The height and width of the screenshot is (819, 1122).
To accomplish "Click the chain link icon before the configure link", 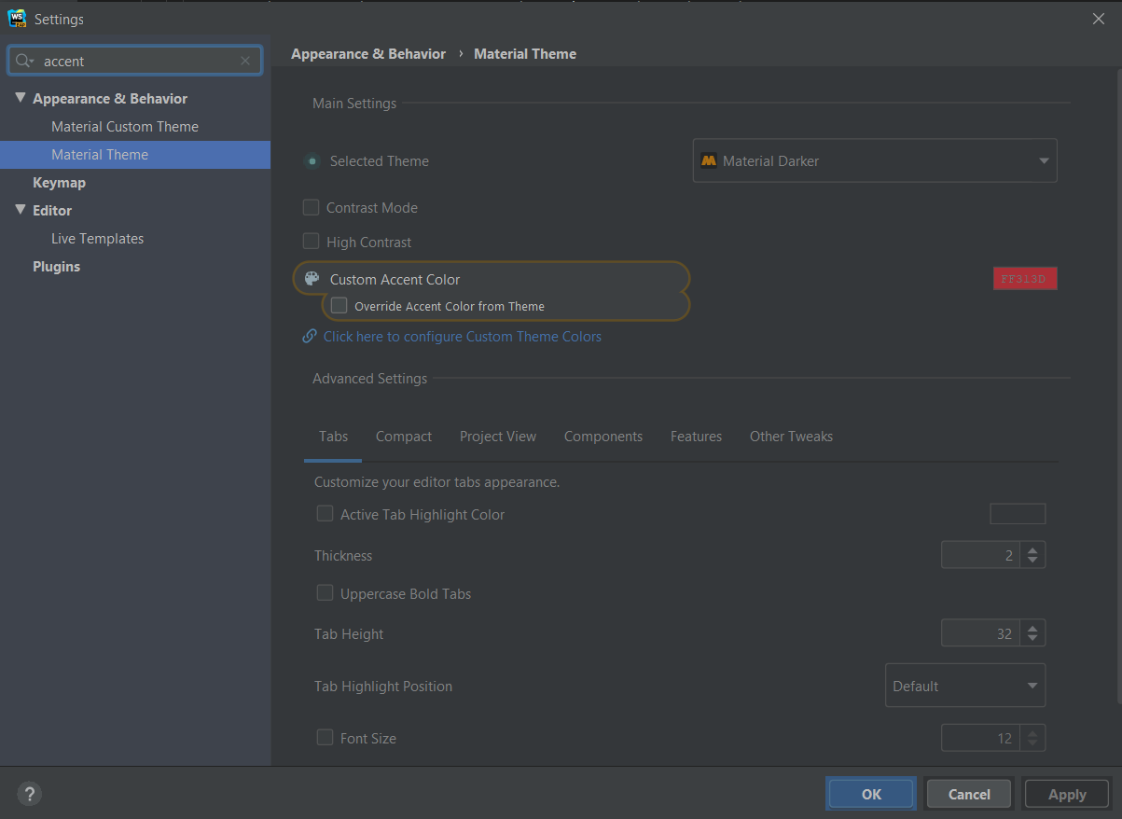I will coord(309,336).
